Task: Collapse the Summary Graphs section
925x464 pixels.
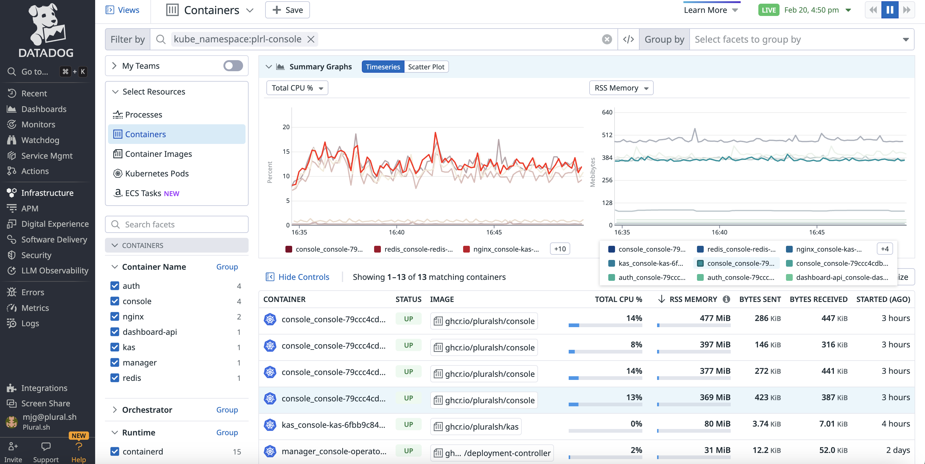Action: pyautogui.click(x=269, y=67)
